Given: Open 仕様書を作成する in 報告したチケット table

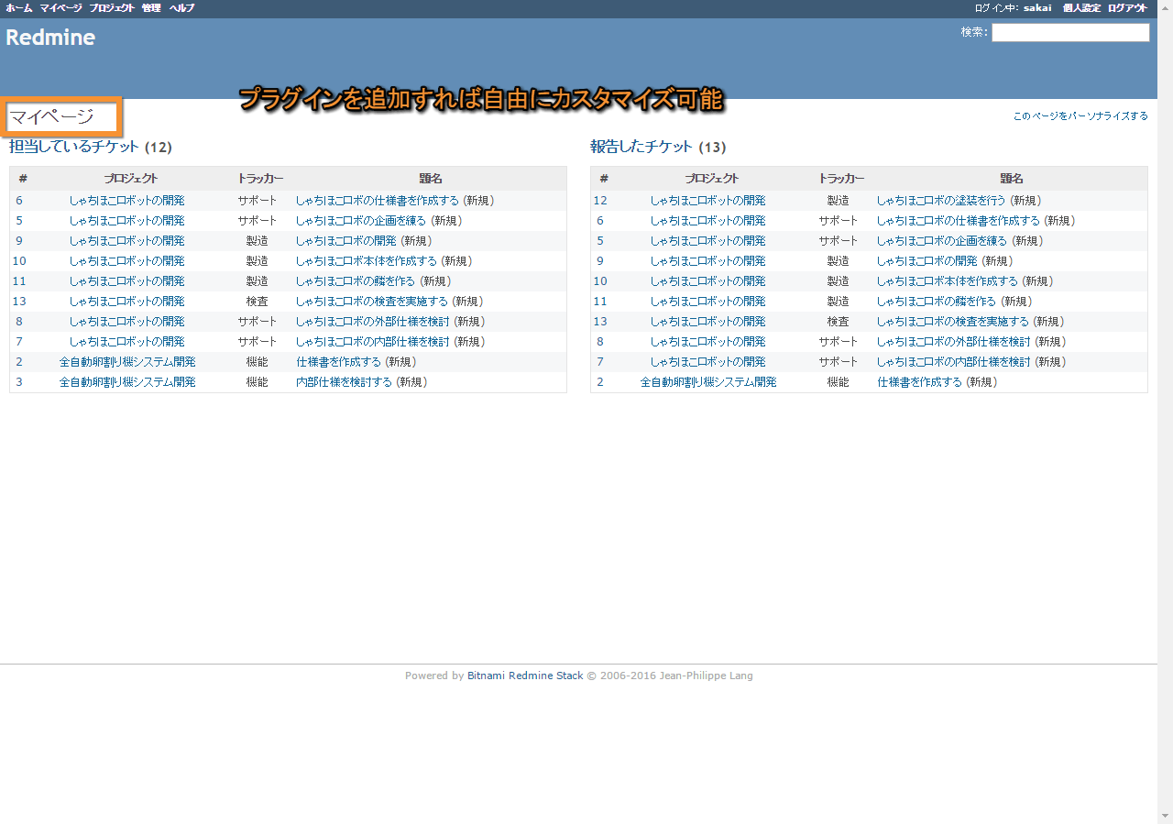Looking at the screenshot, I should [x=919, y=382].
